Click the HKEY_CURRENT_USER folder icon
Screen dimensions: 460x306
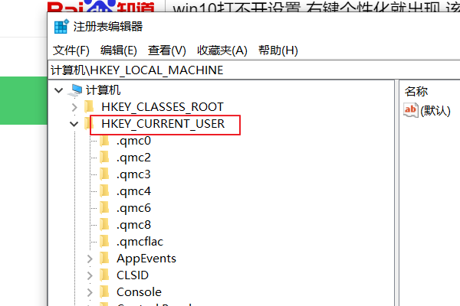(x=90, y=124)
